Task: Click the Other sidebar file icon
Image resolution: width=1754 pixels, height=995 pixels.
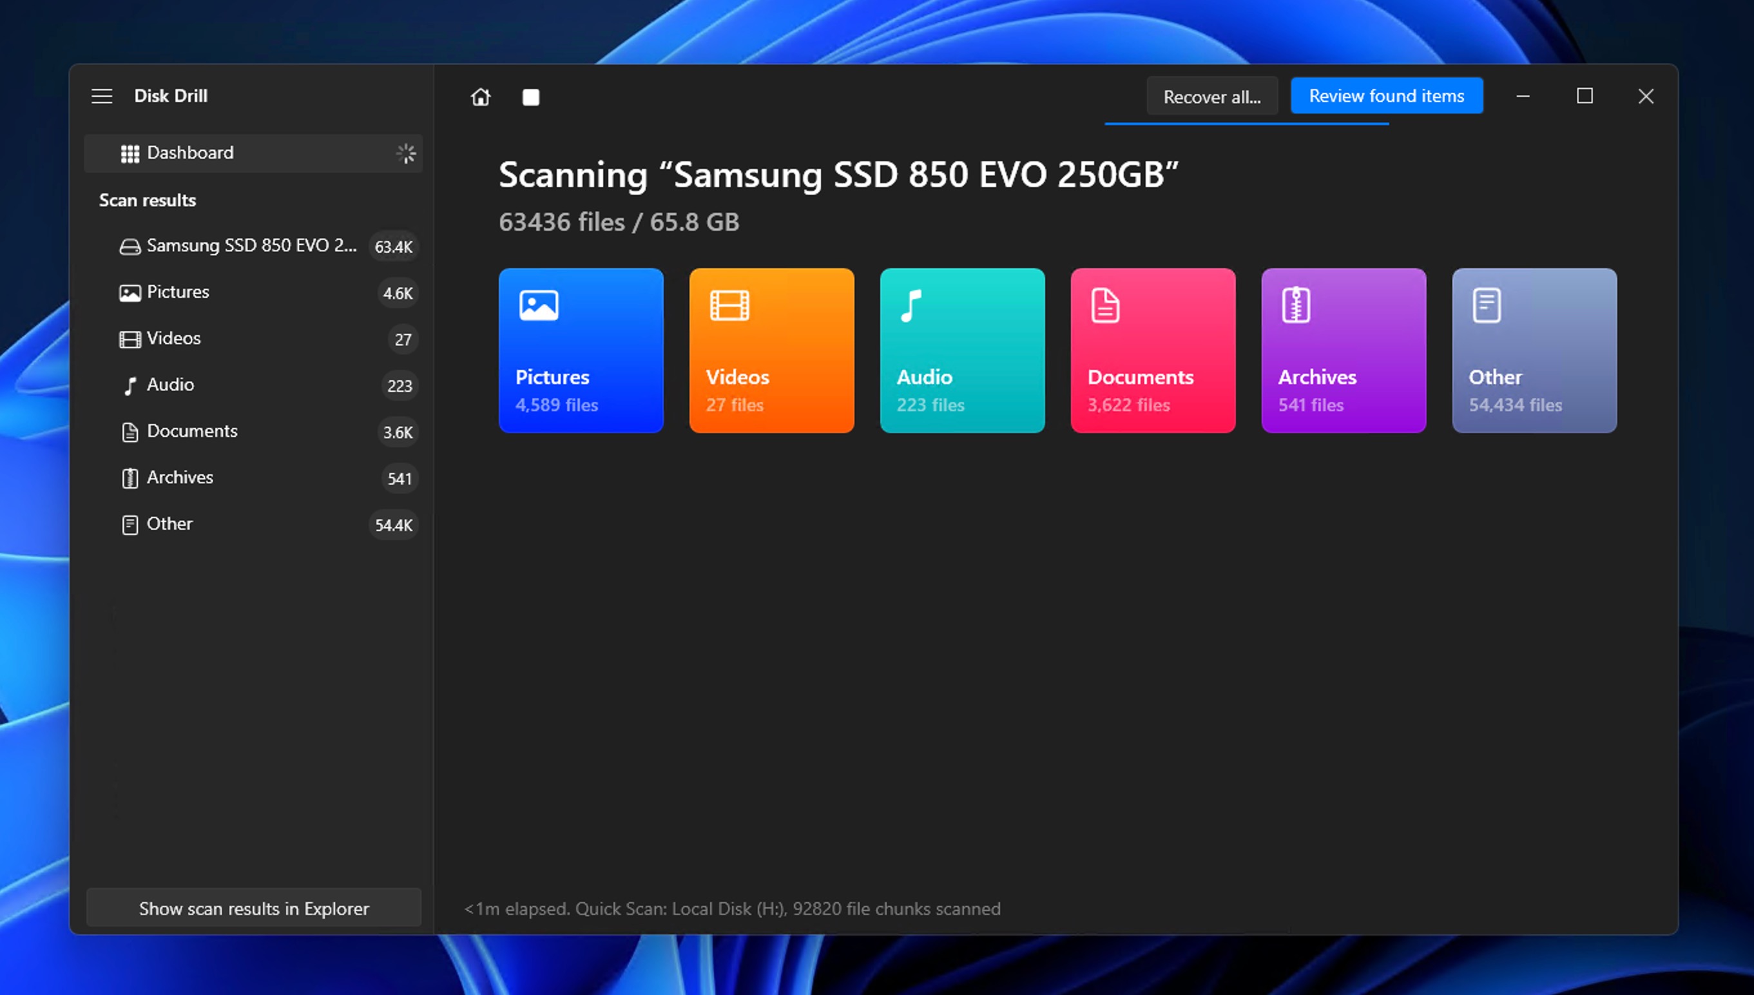Action: tap(130, 525)
